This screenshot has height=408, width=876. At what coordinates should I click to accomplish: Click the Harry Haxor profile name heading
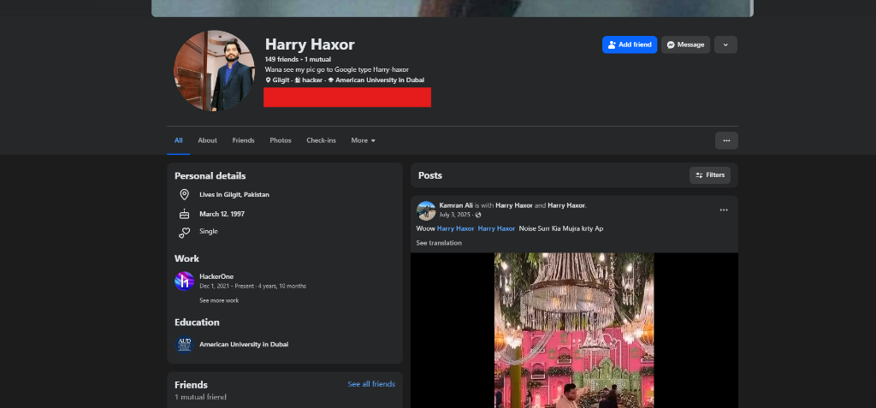[310, 44]
